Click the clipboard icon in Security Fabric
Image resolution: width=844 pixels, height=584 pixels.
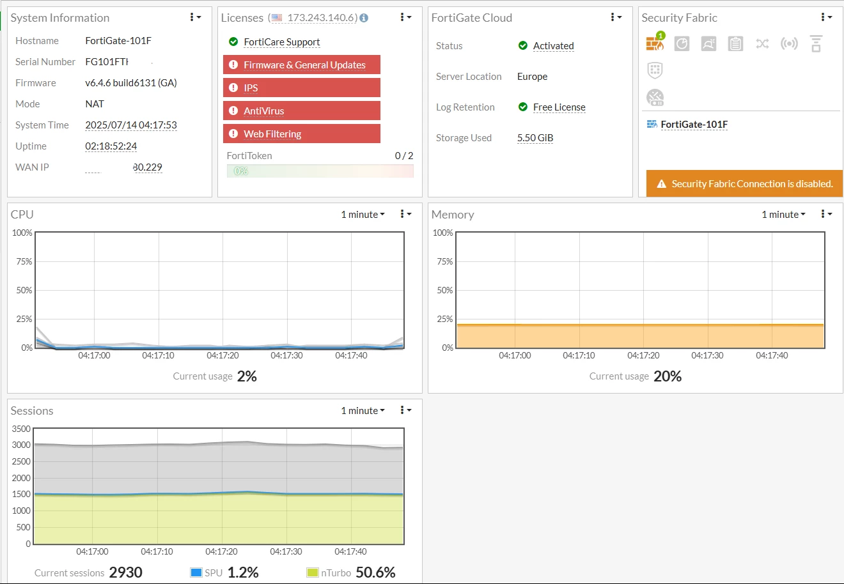[735, 43]
